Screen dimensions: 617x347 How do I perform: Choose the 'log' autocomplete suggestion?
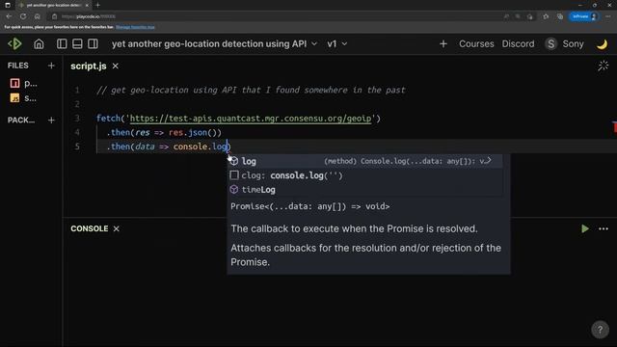[x=365, y=161]
